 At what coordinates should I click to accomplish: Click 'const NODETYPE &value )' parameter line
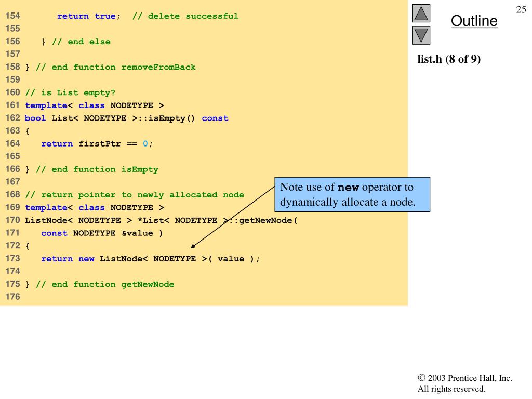pos(102,233)
